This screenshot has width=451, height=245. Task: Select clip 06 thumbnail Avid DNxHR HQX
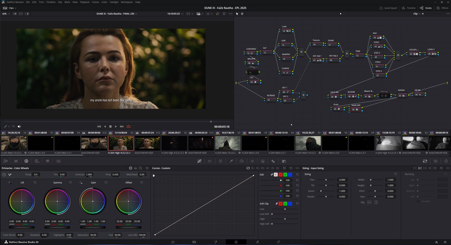click(147, 143)
